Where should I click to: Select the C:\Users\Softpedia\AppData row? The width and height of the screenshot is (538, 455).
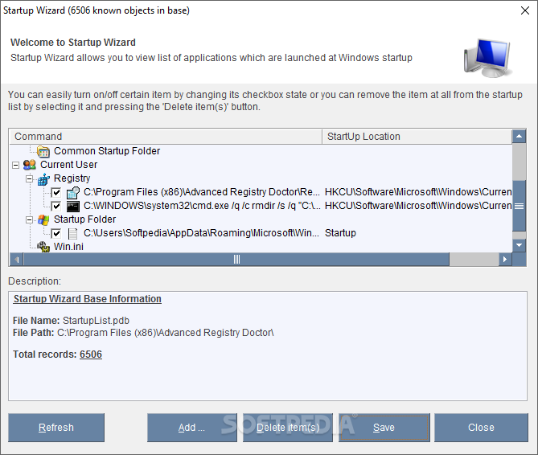click(x=201, y=233)
